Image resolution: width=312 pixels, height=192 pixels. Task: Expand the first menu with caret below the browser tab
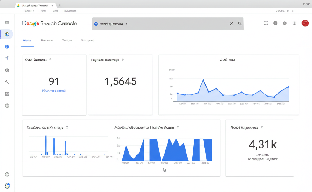pyautogui.click(x=30, y=11)
